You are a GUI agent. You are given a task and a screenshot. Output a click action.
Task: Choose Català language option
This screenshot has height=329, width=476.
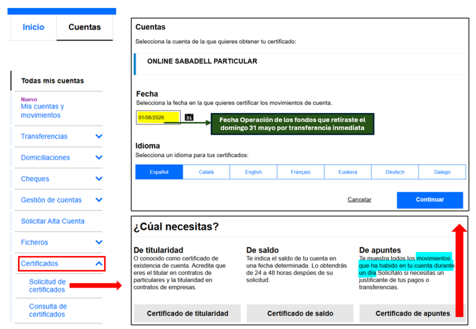point(206,172)
